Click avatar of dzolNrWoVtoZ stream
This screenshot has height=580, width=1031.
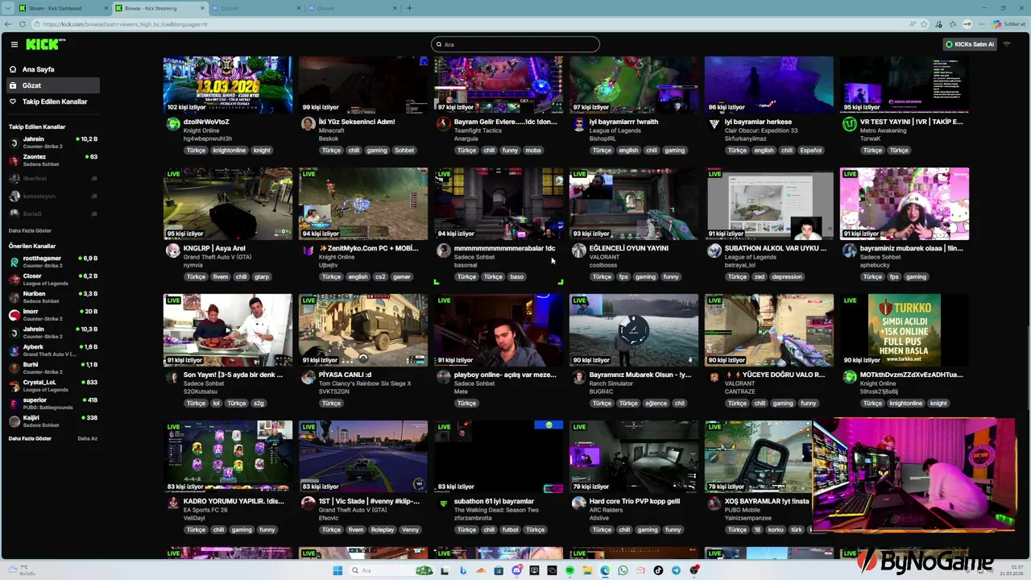[x=173, y=124]
